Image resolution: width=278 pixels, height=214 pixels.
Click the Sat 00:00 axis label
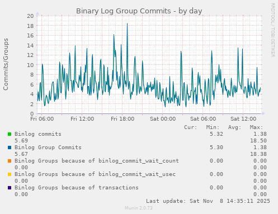coord(163,118)
